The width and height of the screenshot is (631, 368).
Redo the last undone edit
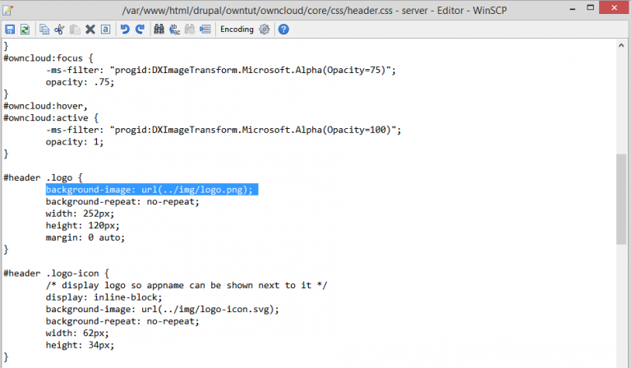click(140, 29)
